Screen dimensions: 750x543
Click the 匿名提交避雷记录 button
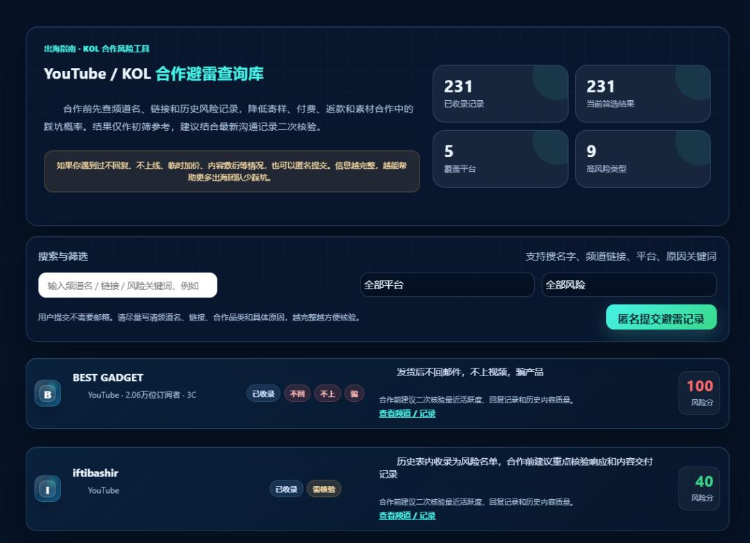click(x=661, y=318)
